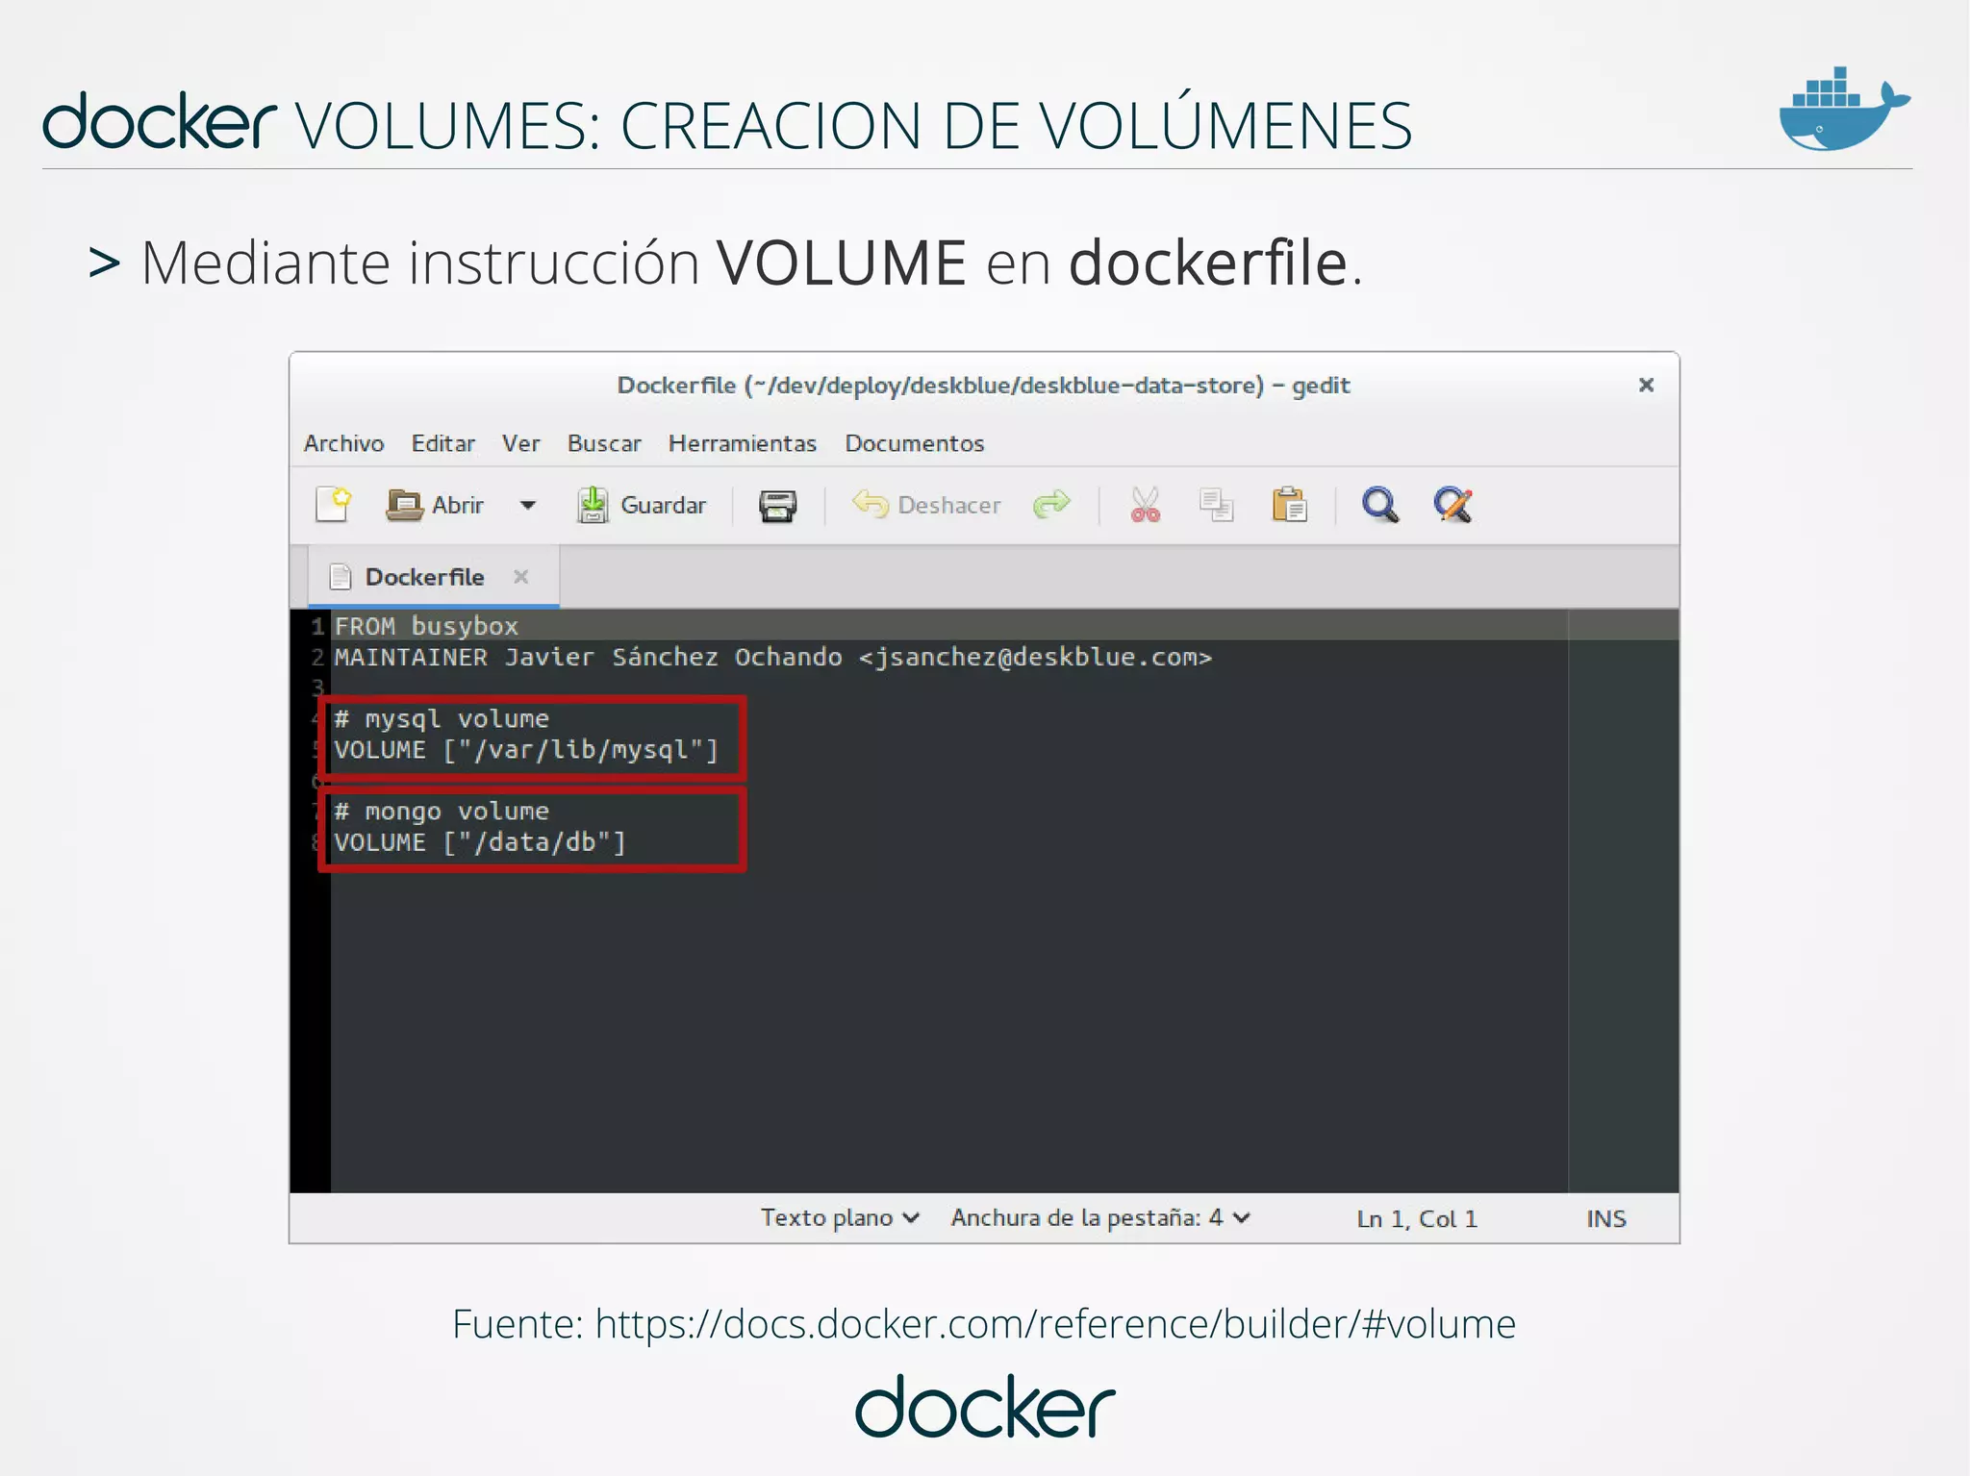
Task: Open a file with the Abrir button
Action: [x=435, y=505]
